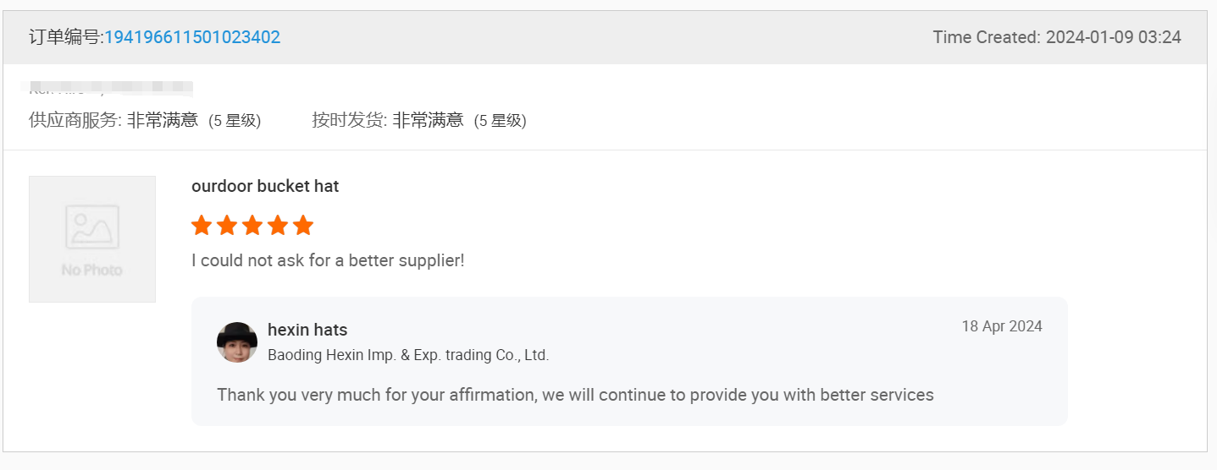Viewport: 1217px width, 470px height.
Task: Click the 18 Apr 2024 reply date
Action: 1002,326
